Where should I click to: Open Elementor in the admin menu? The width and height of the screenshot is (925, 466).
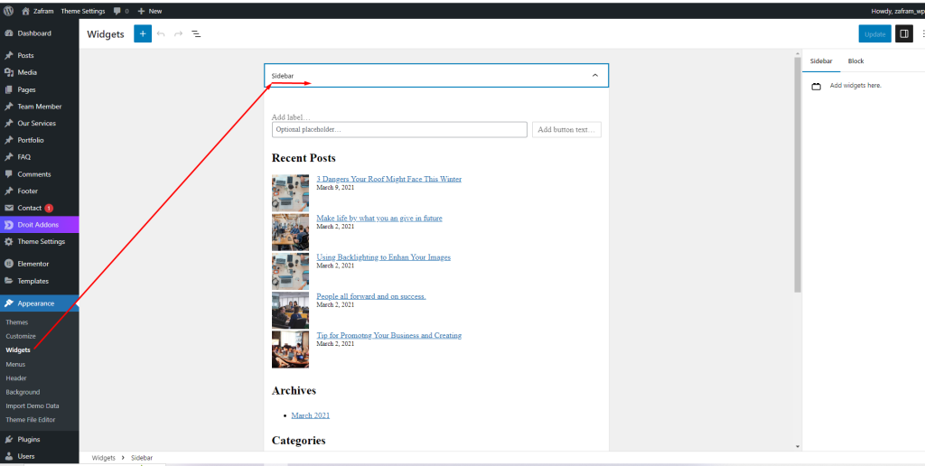pyautogui.click(x=33, y=264)
